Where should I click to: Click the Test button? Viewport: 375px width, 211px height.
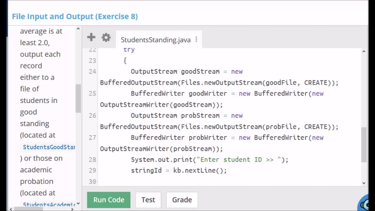click(x=148, y=200)
